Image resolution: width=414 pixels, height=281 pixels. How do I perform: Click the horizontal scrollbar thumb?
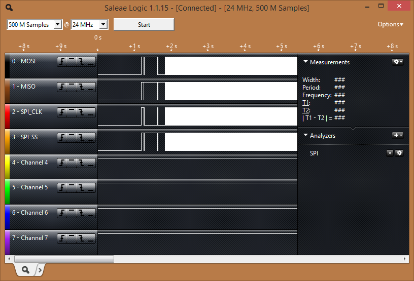(x=64, y=259)
